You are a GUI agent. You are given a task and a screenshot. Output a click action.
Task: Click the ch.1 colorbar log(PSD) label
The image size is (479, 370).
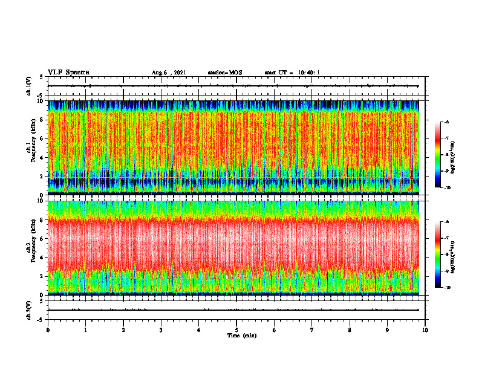point(452,157)
